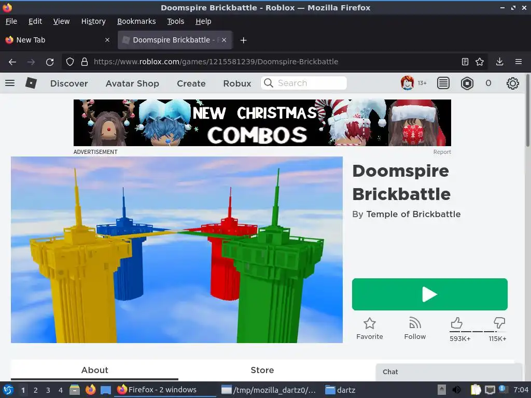Focus the Roblox Search field
This screenshot has height=398, width=531.
(304, 83)
